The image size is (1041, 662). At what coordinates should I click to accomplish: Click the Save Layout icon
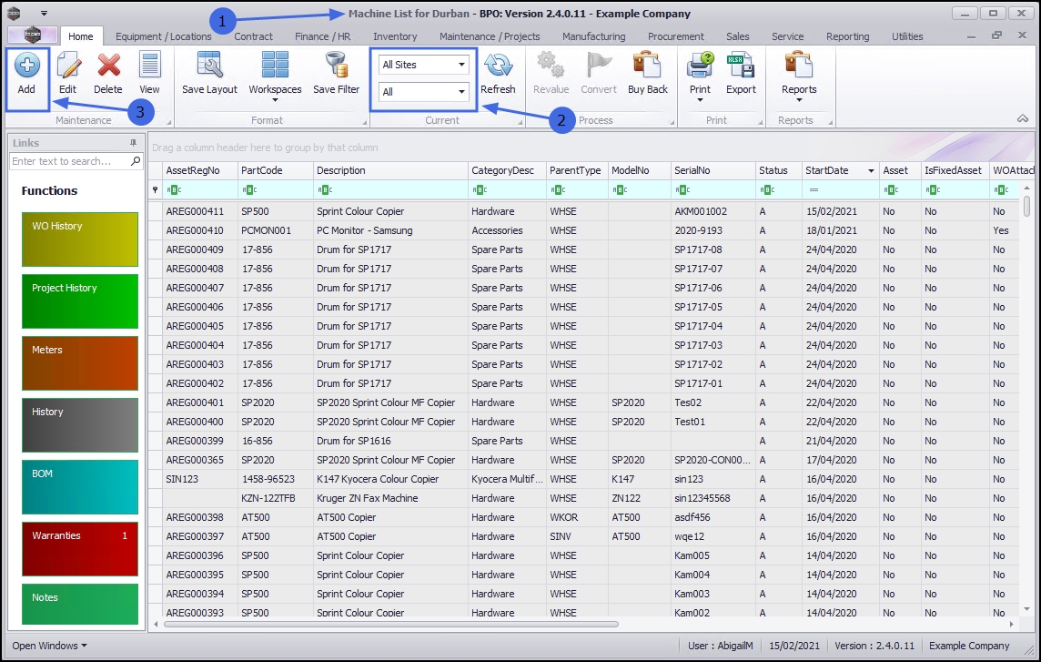click(x=209, y=66)
